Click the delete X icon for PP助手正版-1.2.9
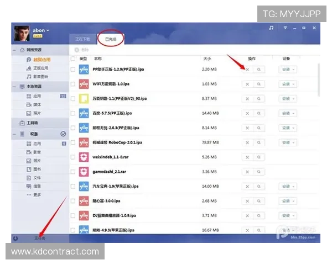This screenshot has width=332, height=265. (247, 70)
